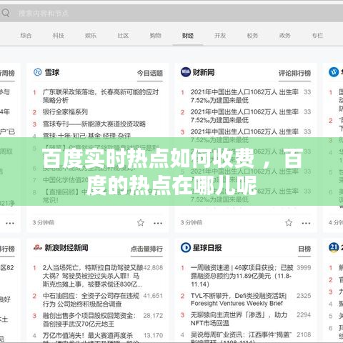Select the 购物 tab
The image size is (343, 343).
pos(155,36)
